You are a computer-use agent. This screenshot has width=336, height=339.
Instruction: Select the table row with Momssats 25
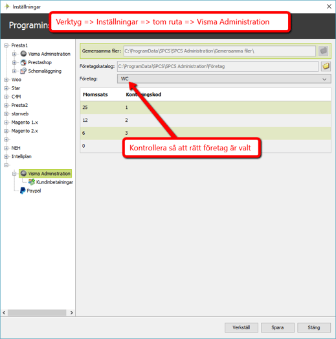[x=205, y=108]
